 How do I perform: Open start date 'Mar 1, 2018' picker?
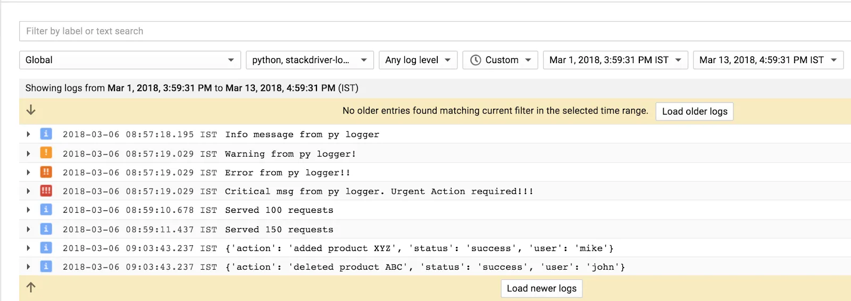[x=615, y=60]
